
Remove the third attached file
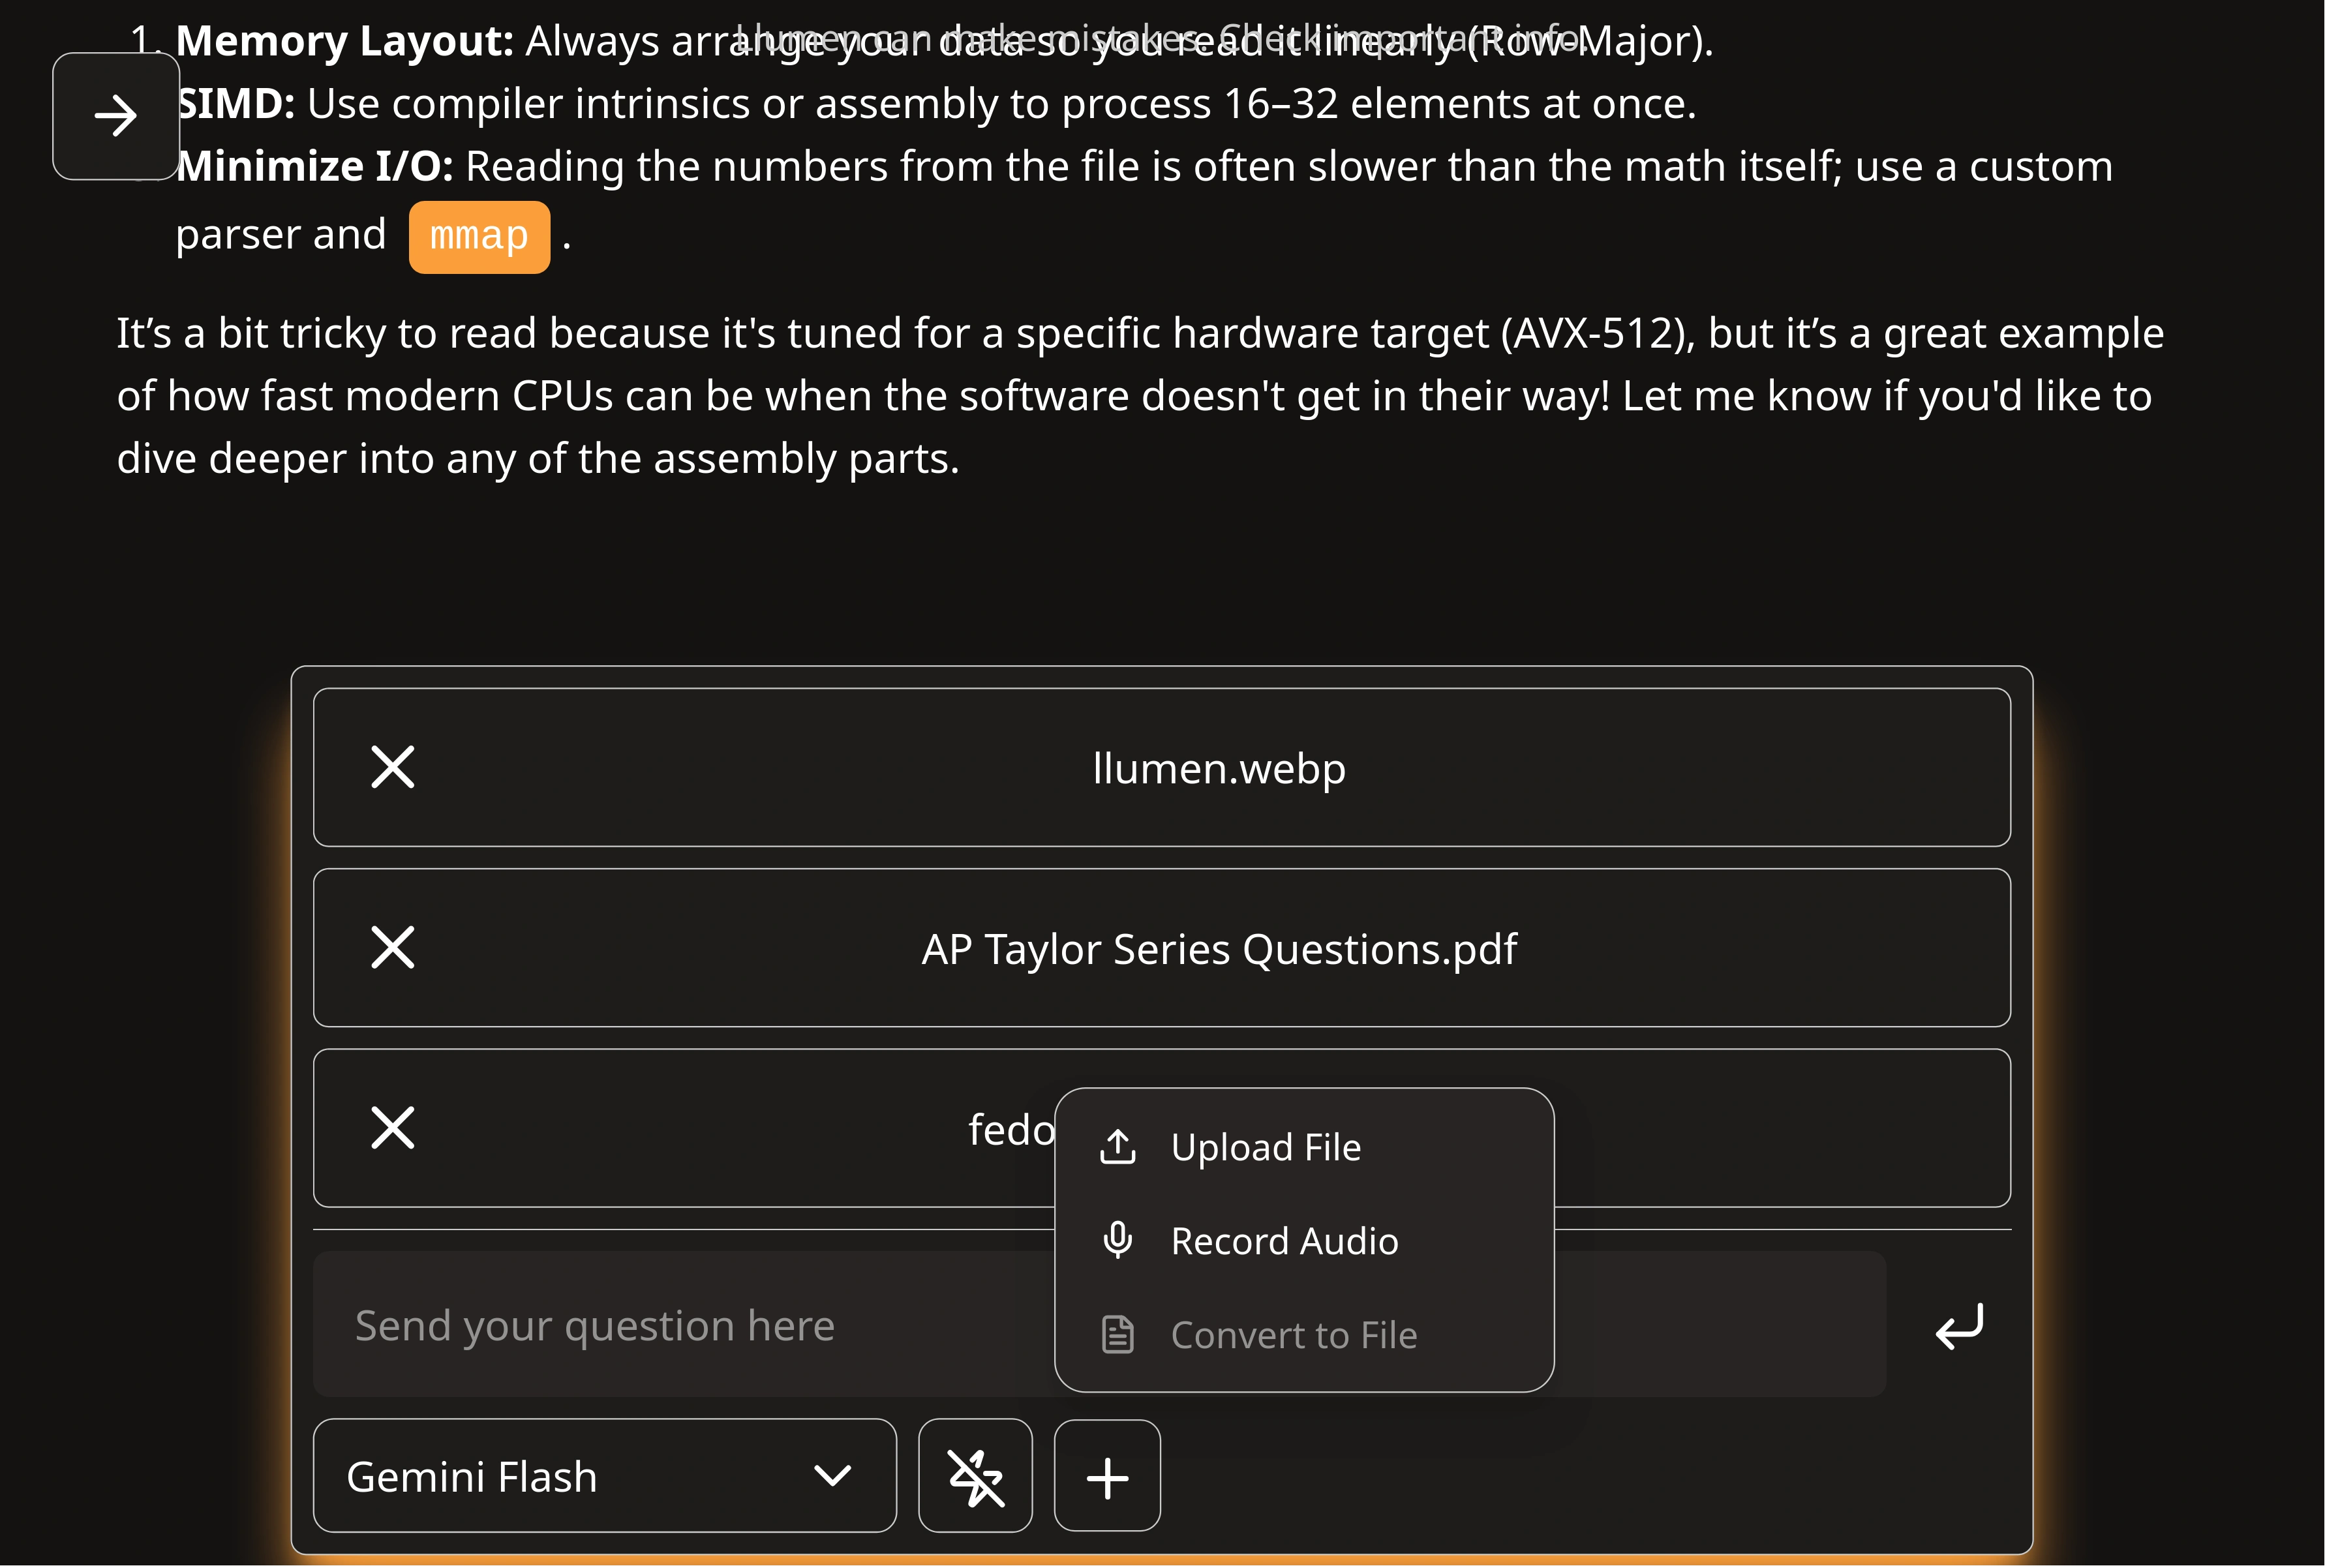point(392,1128)
